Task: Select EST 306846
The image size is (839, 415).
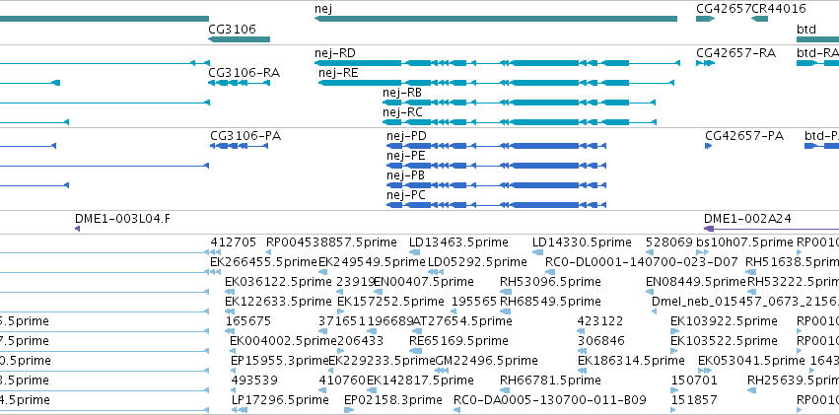Action: [600, 341]
